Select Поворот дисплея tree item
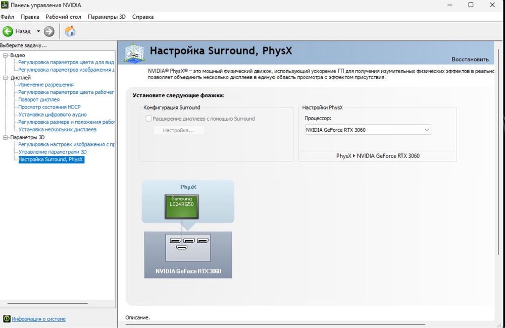 coord(39,99)
